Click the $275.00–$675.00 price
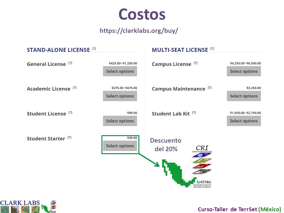Image resolution: width=284 pixels, height=213 pixels. [124, 88]
